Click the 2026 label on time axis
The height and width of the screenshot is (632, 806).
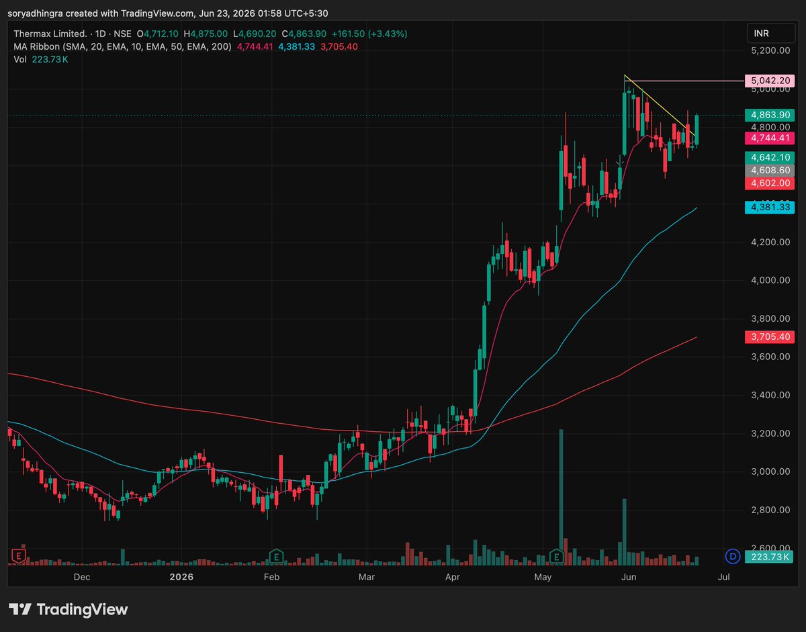[x=181, y=577]
